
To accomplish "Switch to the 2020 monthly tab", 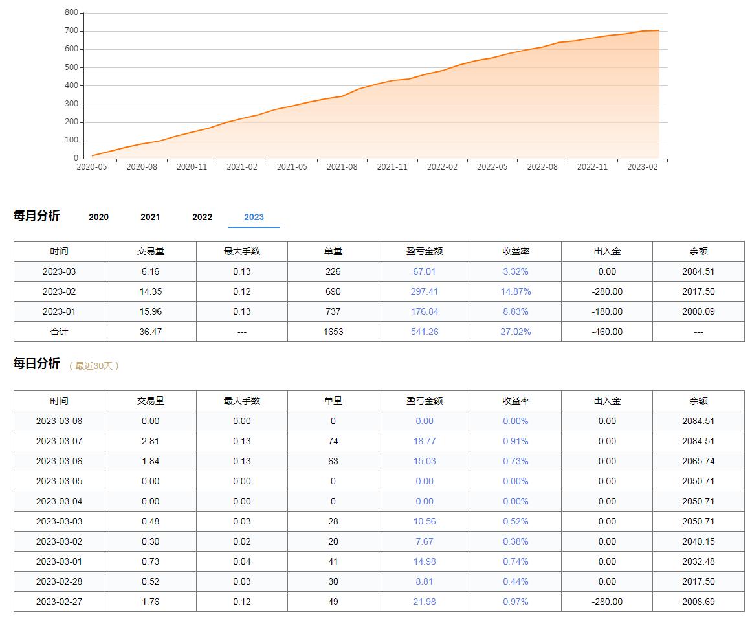I will 98,217.
